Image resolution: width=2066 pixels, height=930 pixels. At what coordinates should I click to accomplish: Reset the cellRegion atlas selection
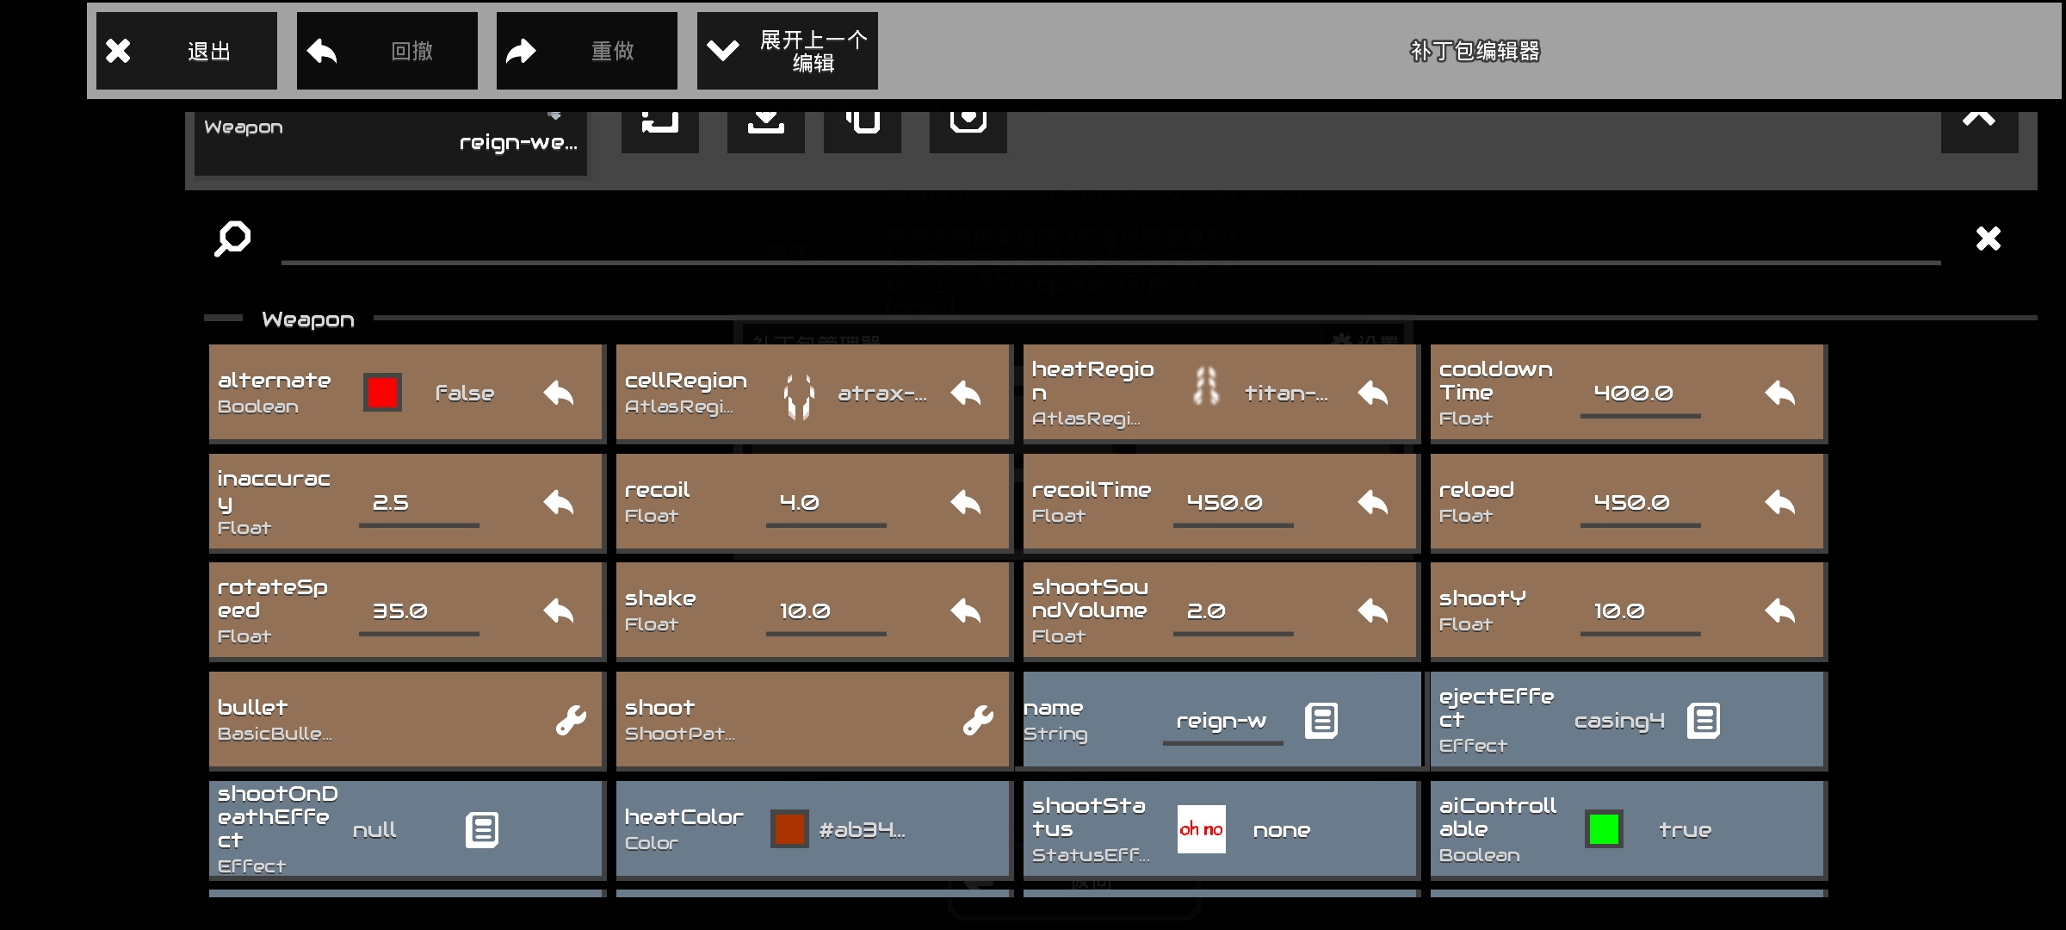click(x=966, y=394)
